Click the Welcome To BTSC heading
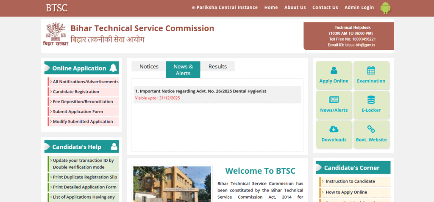This screenshot has height=202, width=434. [x=260, y=171]
